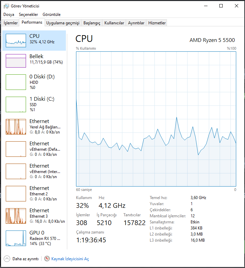Click the Resource Monitor gauge icon

tap(47, 259)
